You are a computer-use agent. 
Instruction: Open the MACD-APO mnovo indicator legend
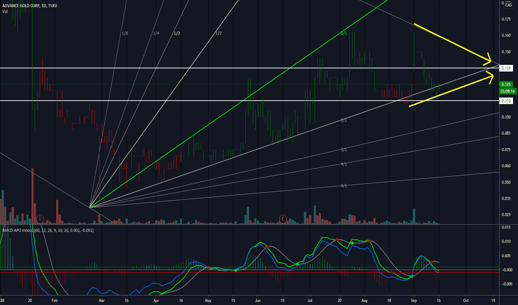coord(48,230)
